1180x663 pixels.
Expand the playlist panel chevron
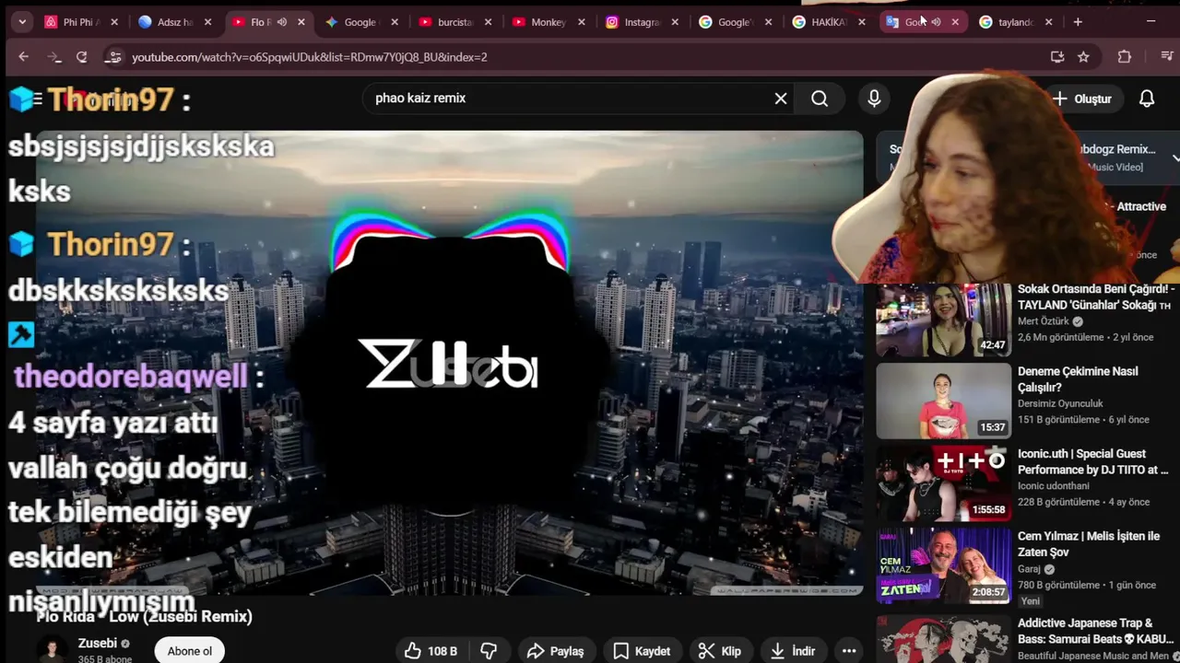click(x=1174, y=157)
